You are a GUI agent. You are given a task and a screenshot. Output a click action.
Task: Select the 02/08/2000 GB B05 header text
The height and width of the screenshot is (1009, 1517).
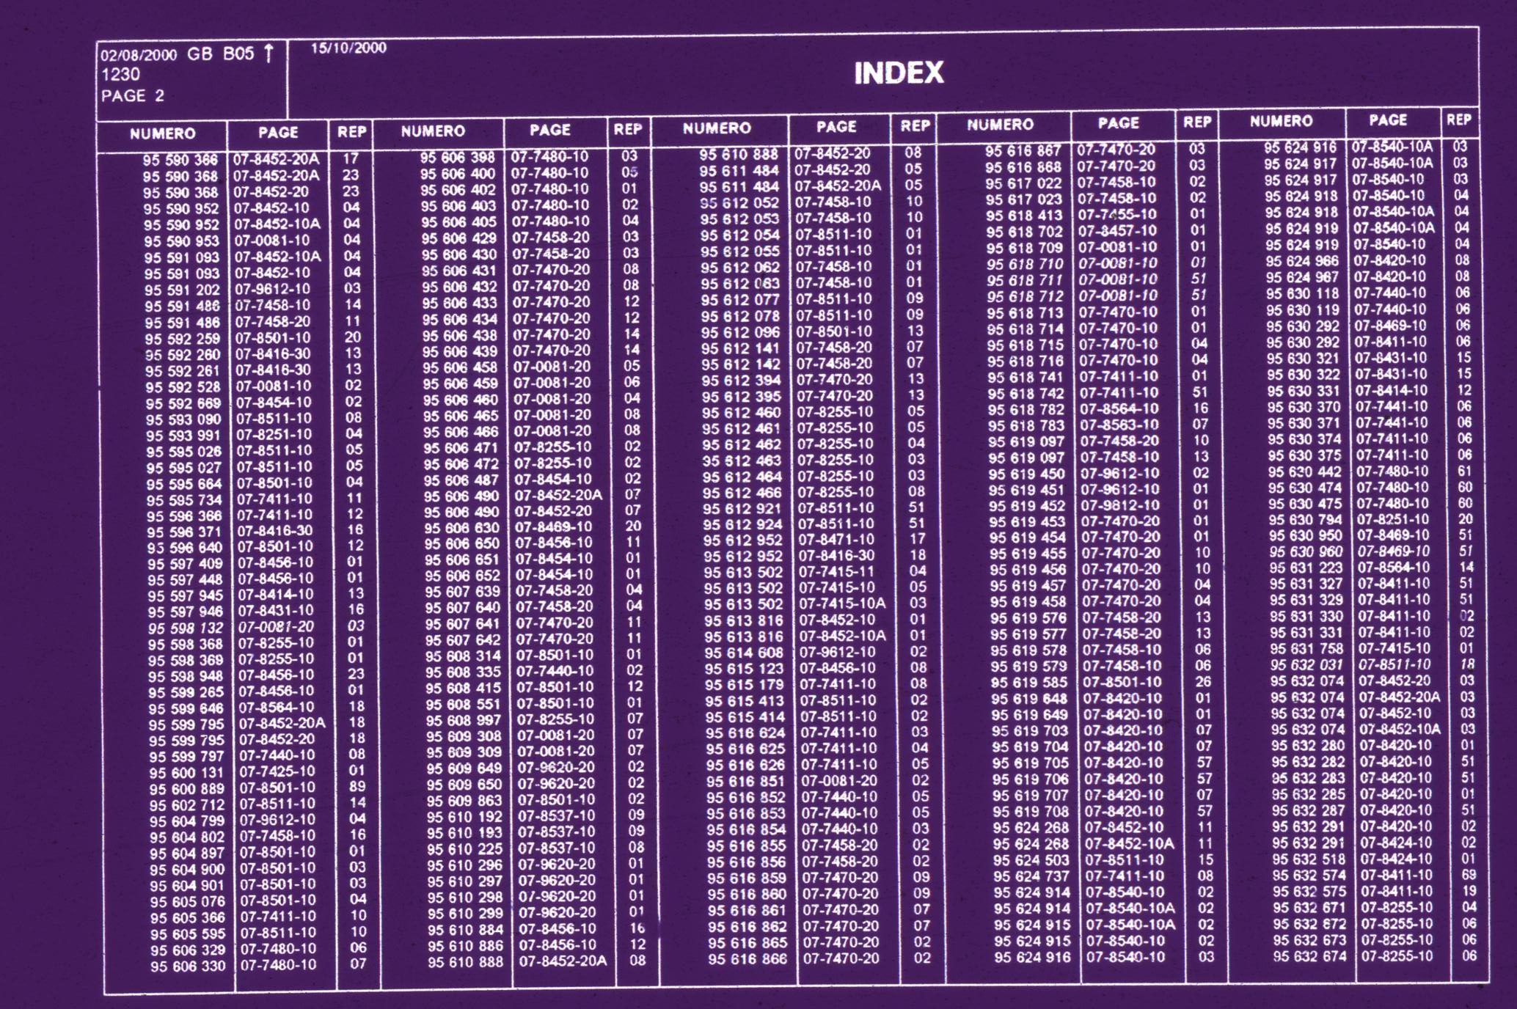(178, 54)
